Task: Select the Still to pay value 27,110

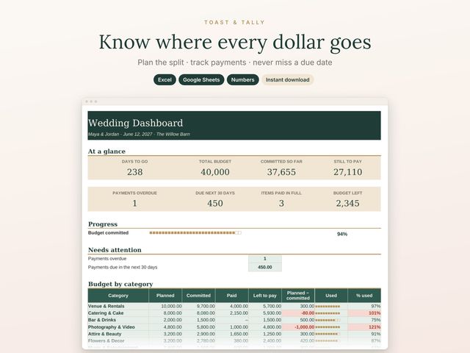Action: click(347, 172)
